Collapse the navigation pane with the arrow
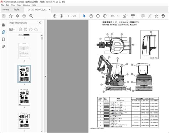The width and height of the screenshot is (169, 133). [46, 77]
